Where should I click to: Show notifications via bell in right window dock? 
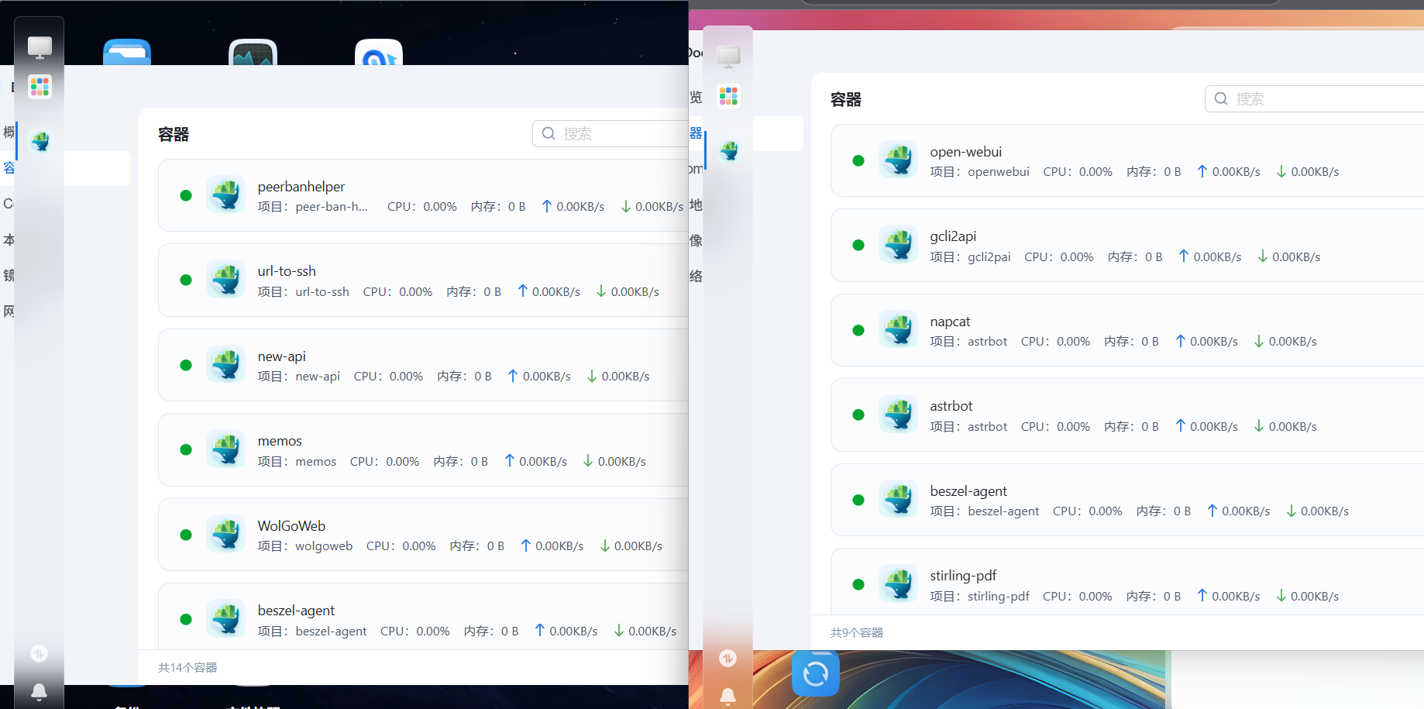point(727,696)
